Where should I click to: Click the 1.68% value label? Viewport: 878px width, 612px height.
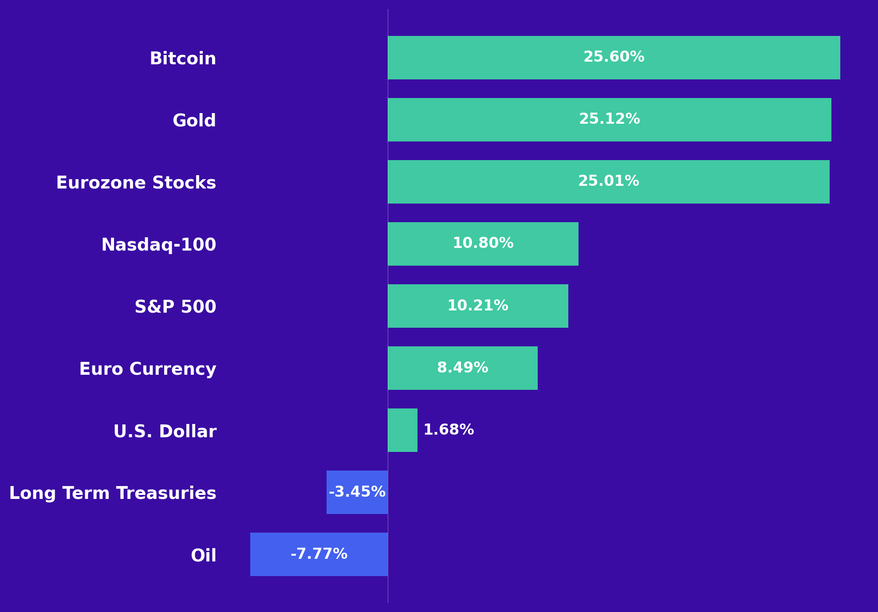click(x=449, y=430)
